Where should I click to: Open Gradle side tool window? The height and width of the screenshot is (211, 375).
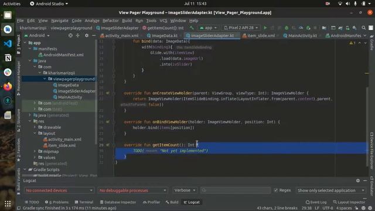coord(371,43)
